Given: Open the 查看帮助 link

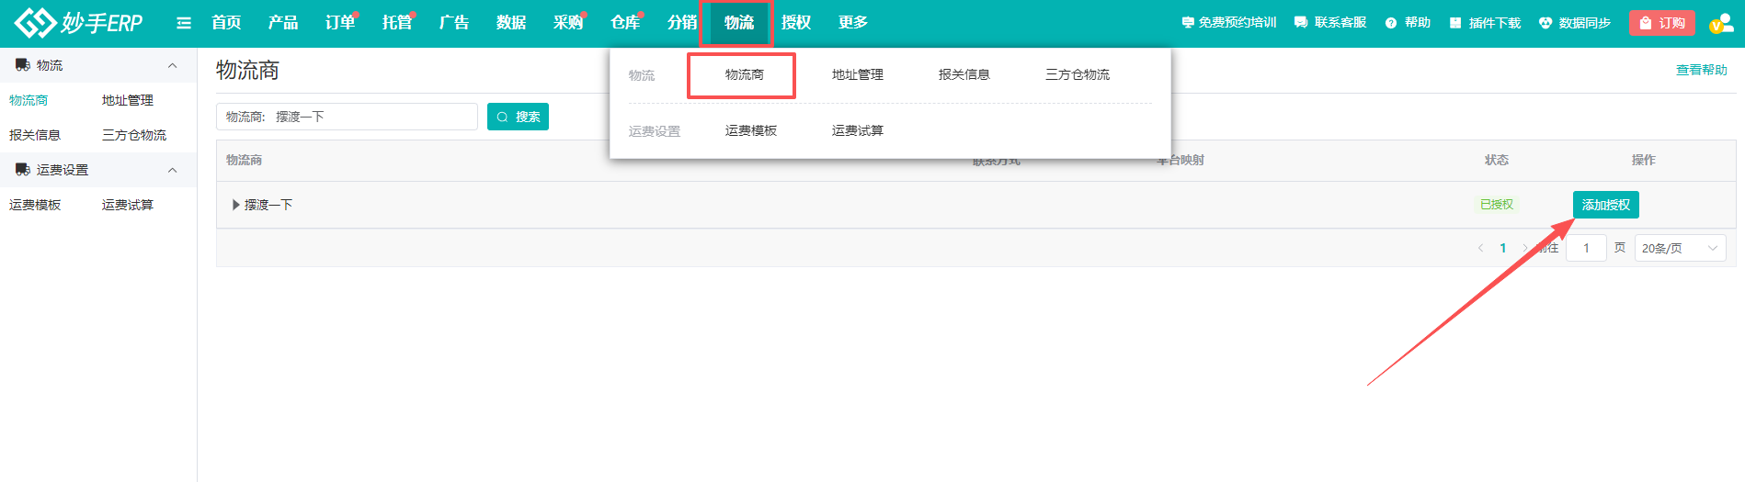Looking at the screenshot, I should coord(1701,70).
